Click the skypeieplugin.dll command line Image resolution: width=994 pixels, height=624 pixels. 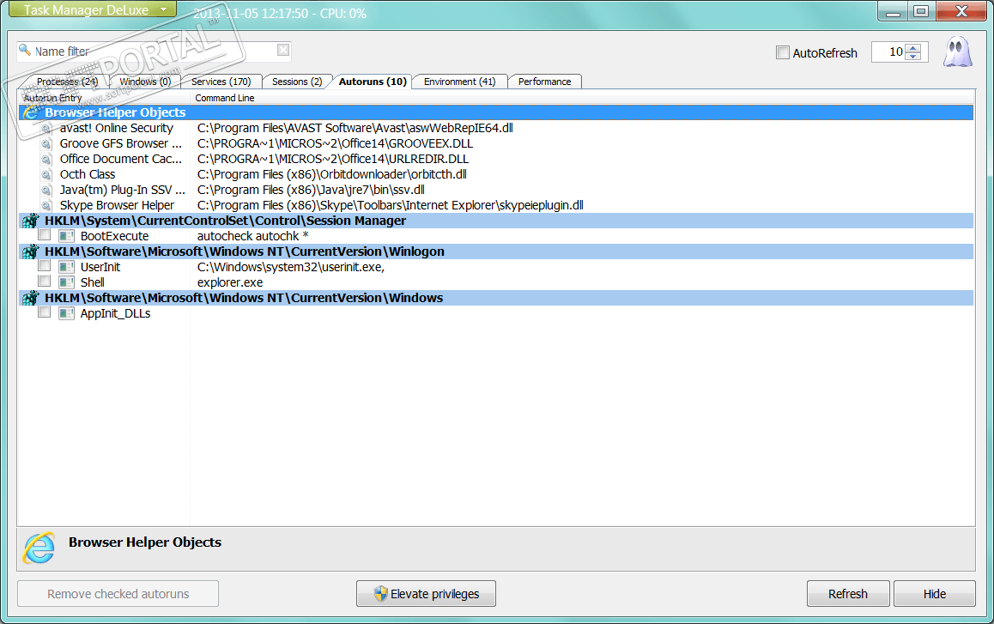click(x=390, y=205)
